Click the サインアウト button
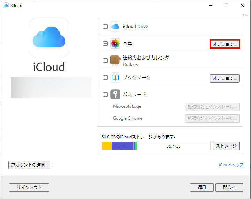This screenshot has height=199, width=251. [x=29, y=187]
